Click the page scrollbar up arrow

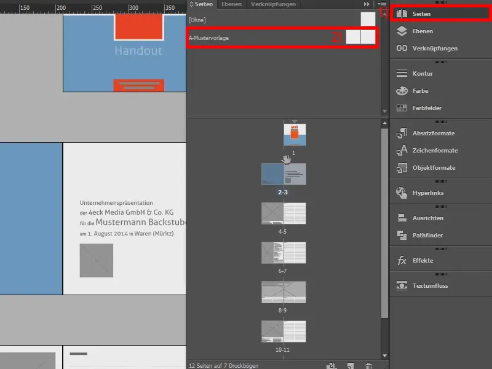point(385,124)
